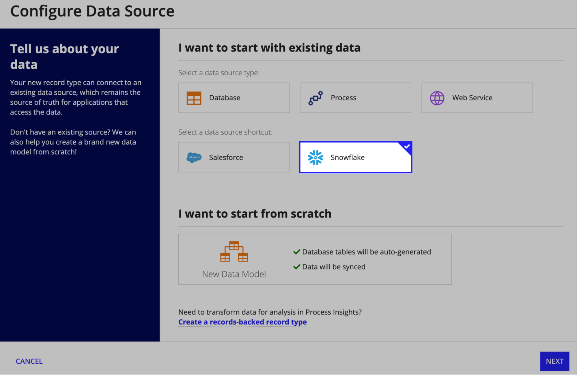Viewport: 577px width, 375px height.
Task: Cancel the data source configuration
Action: [x=29, y=361]
